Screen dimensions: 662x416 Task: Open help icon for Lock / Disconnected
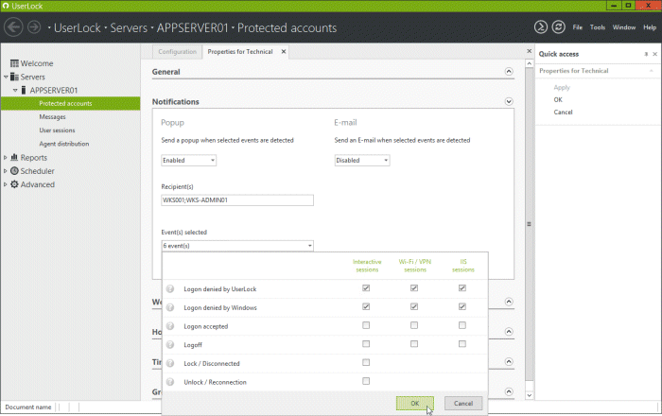170,363
